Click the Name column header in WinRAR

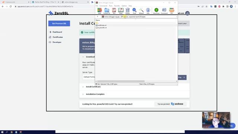pos(98,20)
